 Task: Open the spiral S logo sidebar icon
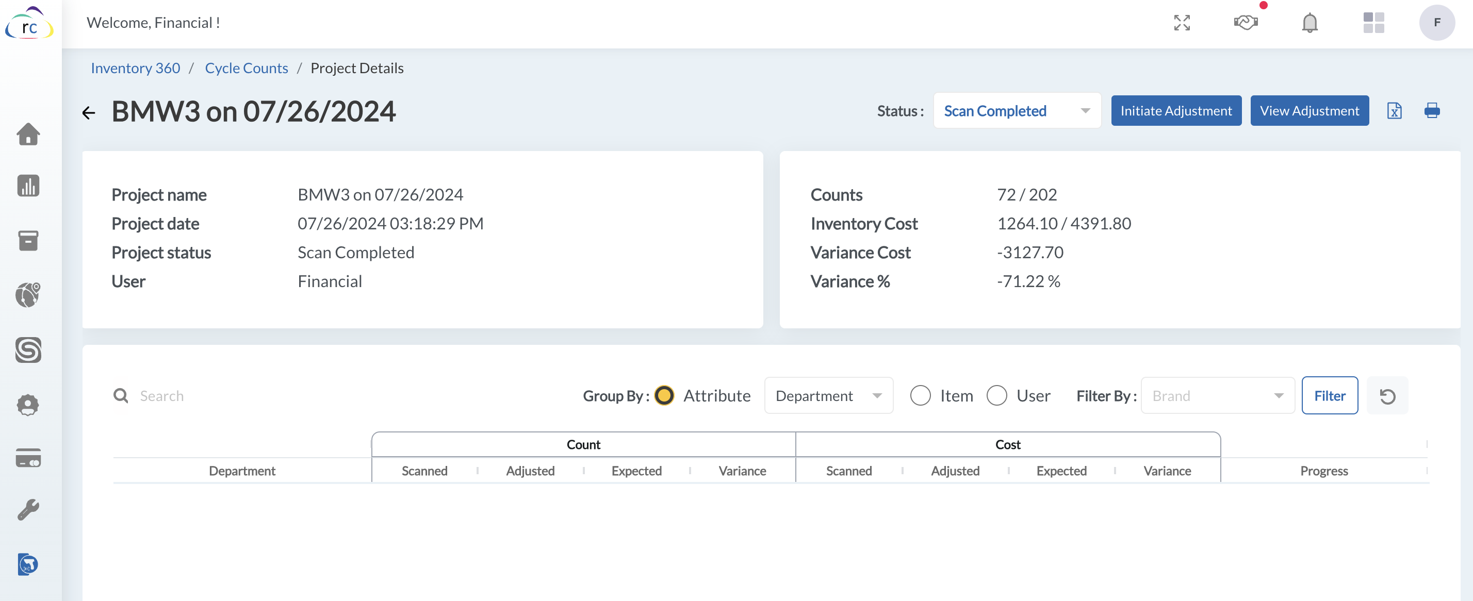(x=28, y=349)
